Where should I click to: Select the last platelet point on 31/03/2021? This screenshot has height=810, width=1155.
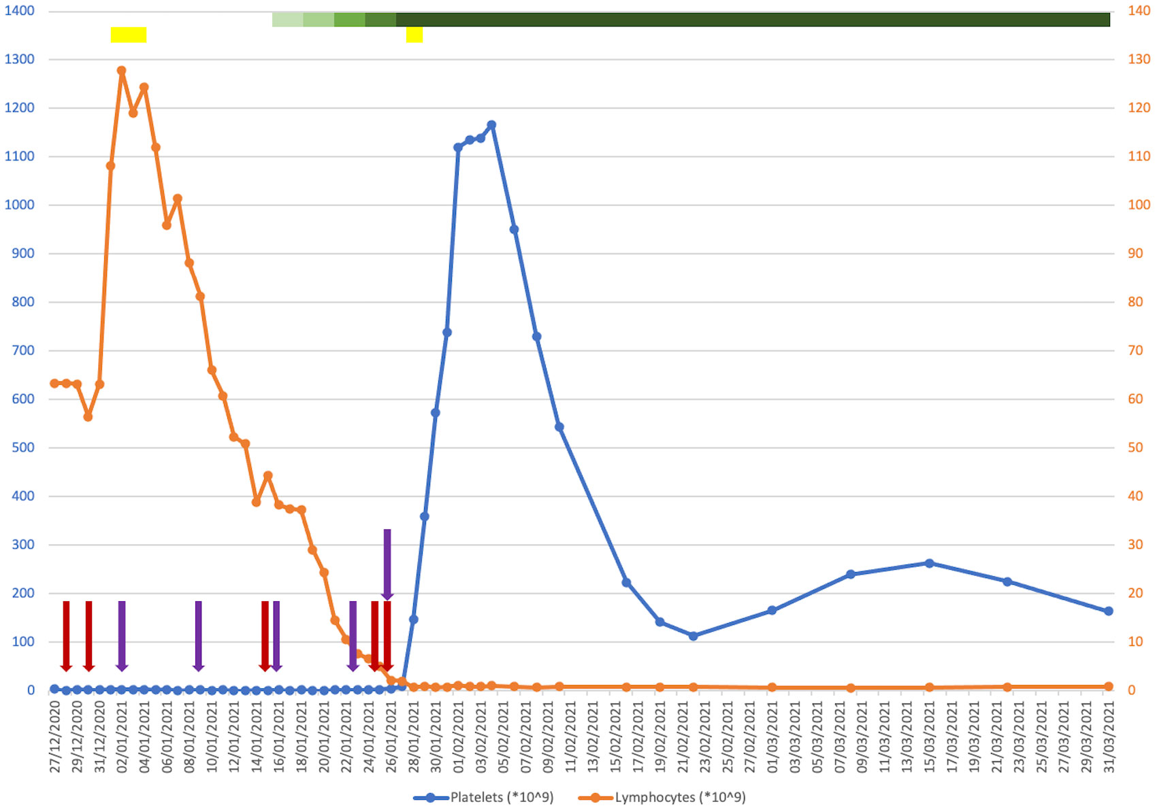[x=1109, y=611]
